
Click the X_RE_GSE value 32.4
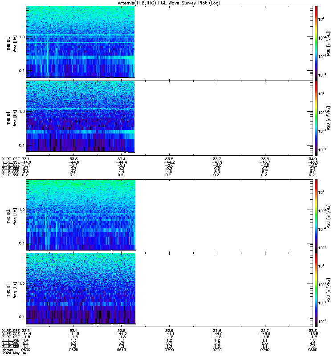tap(73, 331)
